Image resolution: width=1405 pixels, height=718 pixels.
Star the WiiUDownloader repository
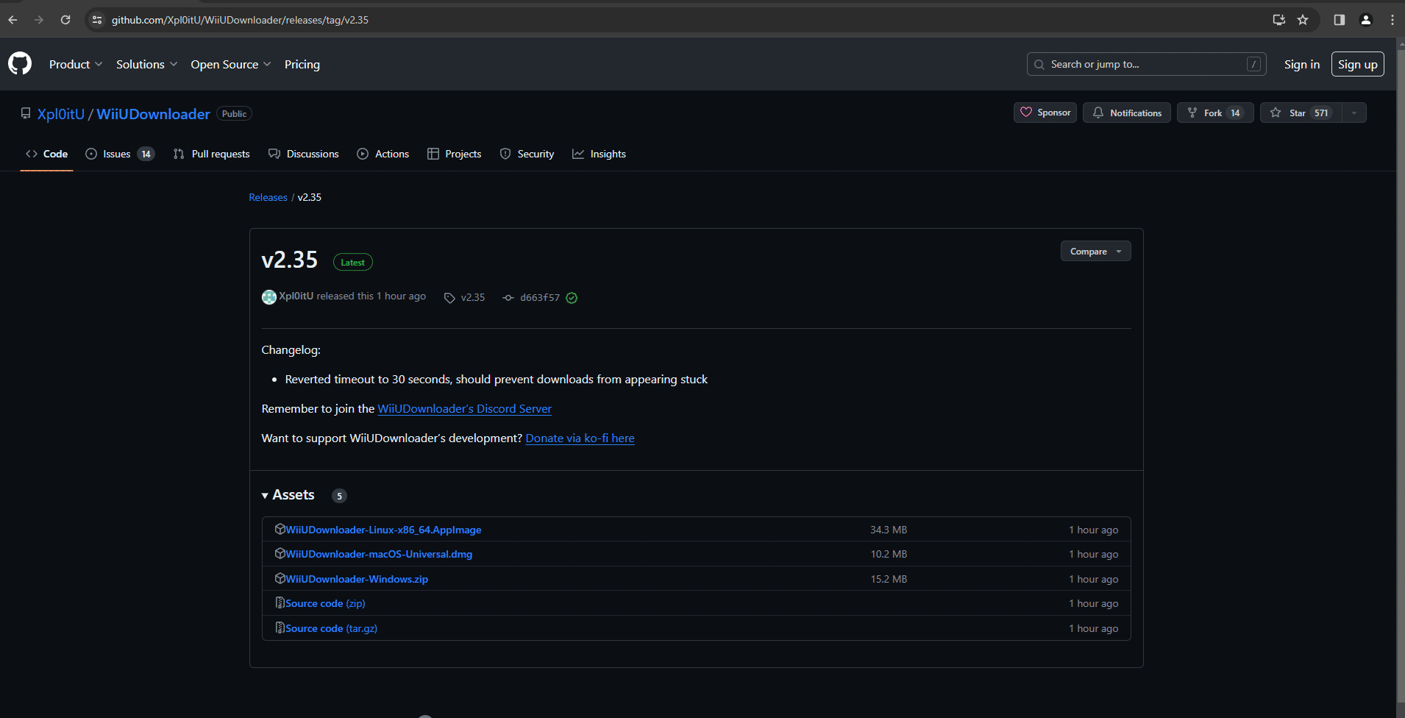click(x=1301, y=113)
